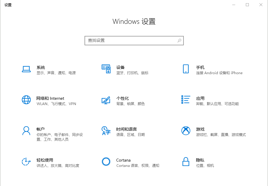Image resolution: width=268 pixels, height=186 pixels.
Task: Click the dashed clock icon for 轻松使用
Action: click(x=26, y=162)
